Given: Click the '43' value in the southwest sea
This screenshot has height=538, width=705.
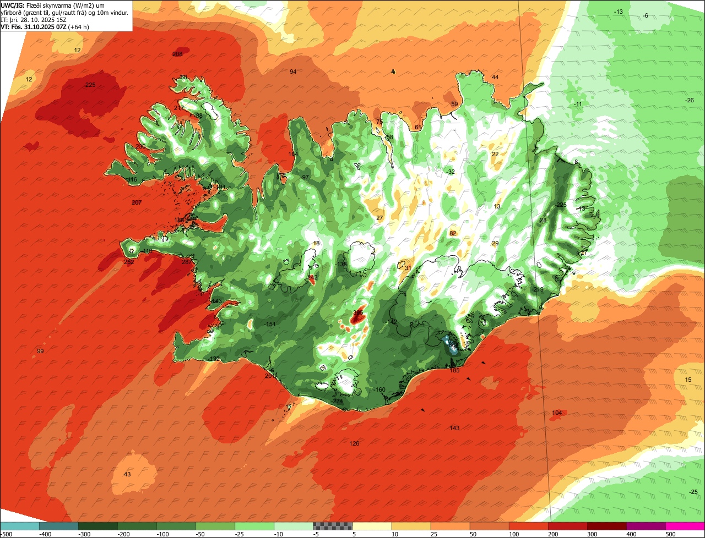Looking at the screenshot, I should (127, 475).
